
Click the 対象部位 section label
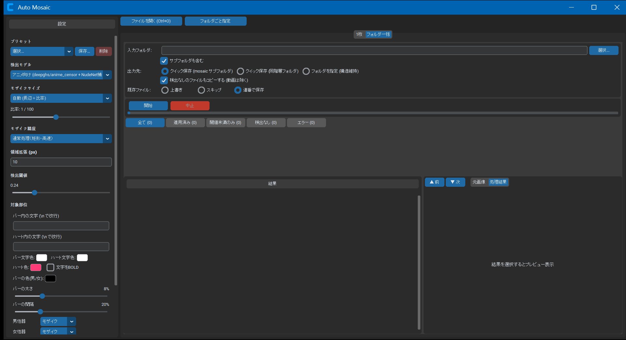pos(19,205)
